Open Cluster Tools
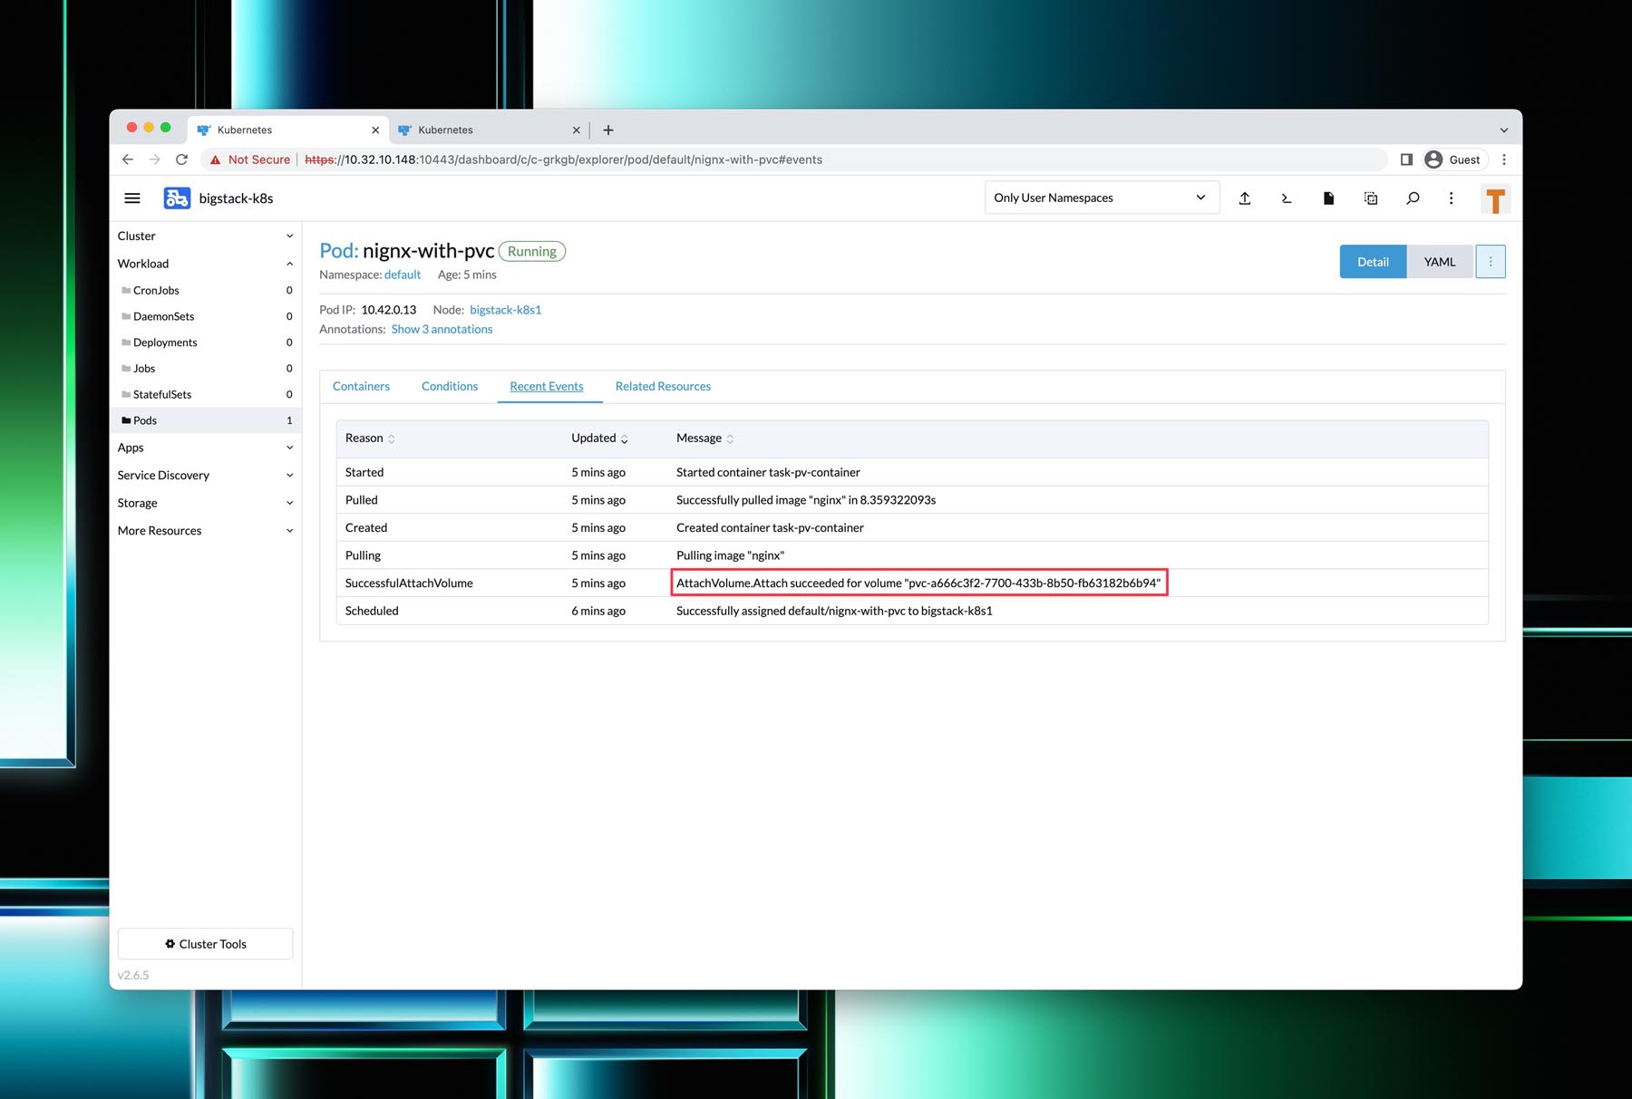Screen dimensions: 1632x1099 [205, 944]
